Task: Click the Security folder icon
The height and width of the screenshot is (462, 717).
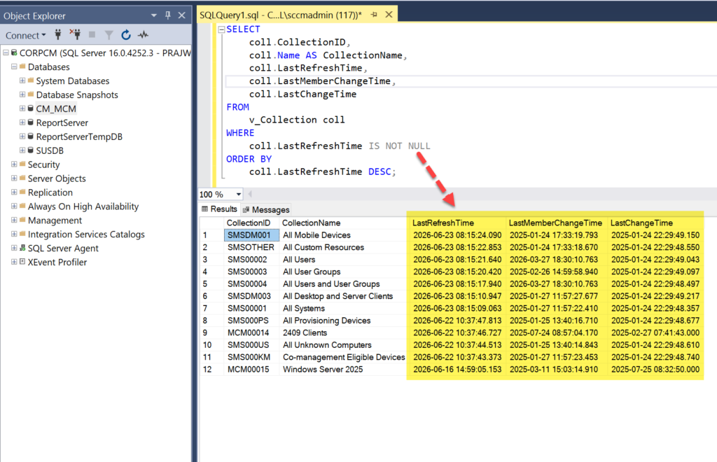Action: (22, 164)
